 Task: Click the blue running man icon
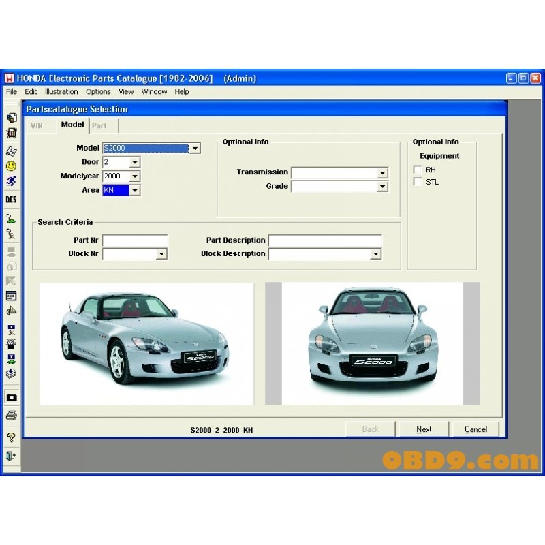tap(11, 181)
